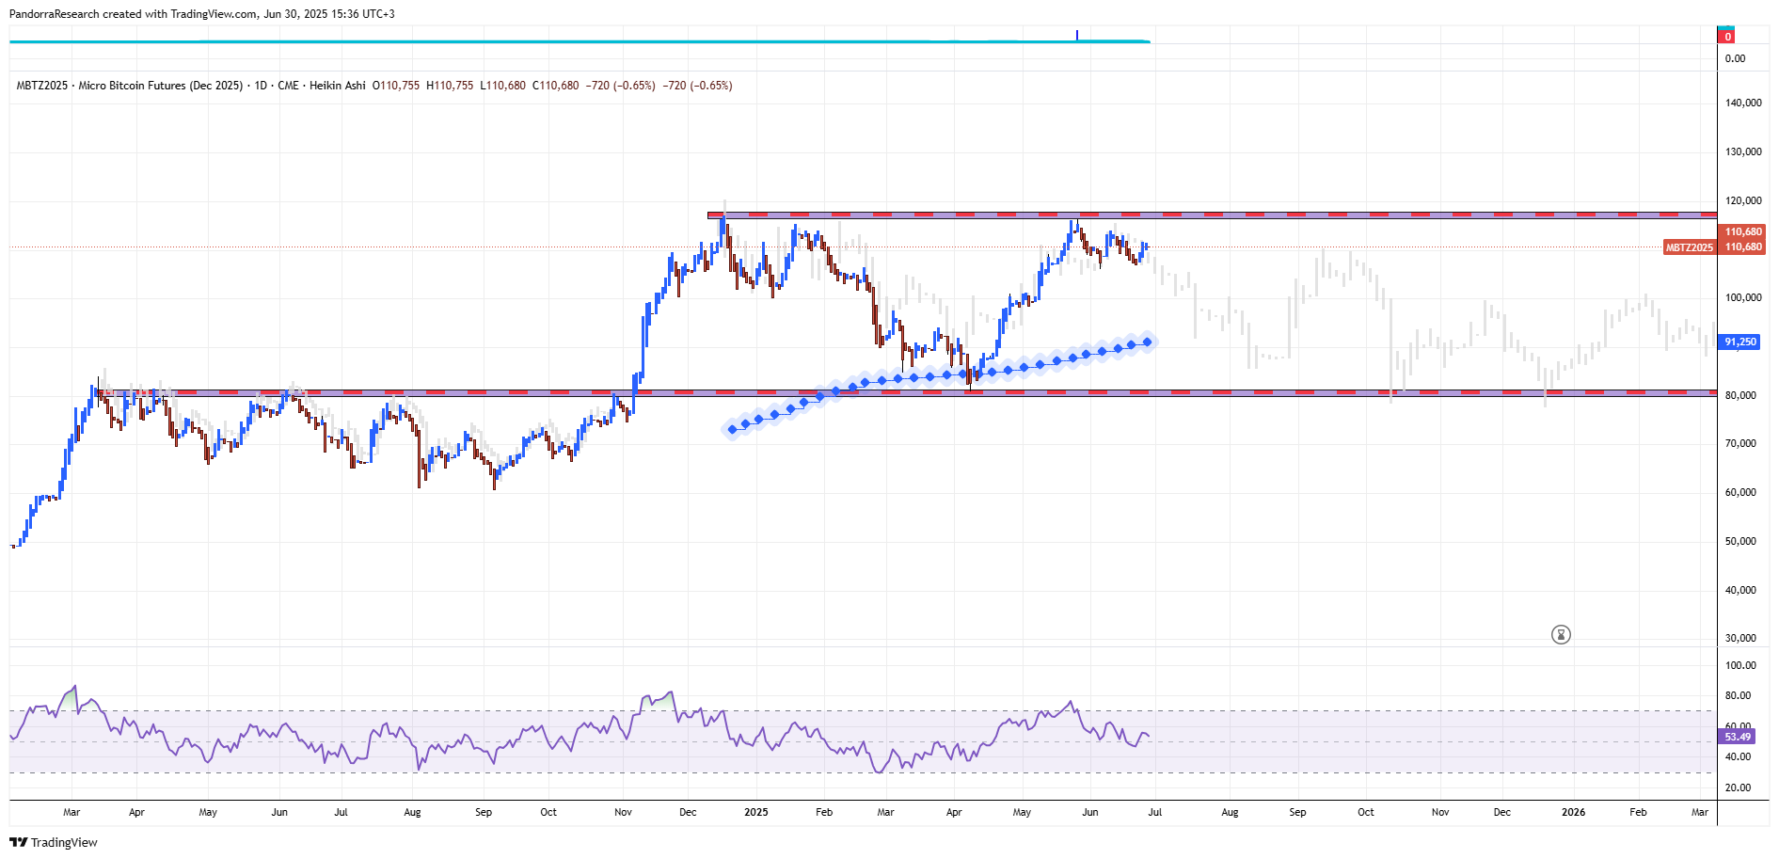
Task: Click the 140,000 price scale label
Action: [x=1743, y=103]
